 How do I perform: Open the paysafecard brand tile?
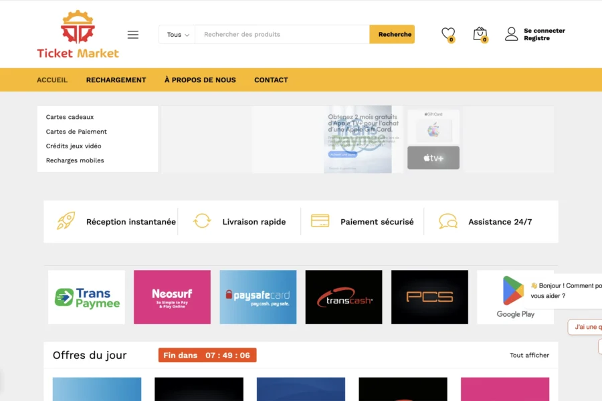(x=258, y=297)
